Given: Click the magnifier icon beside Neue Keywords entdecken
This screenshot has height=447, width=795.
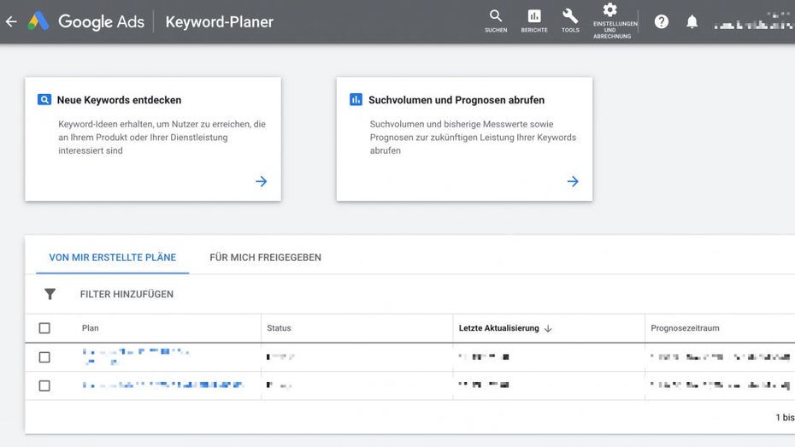Looking at the screenshot, I should pos(44,99).
